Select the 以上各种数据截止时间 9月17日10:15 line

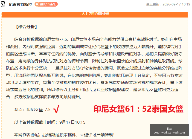click(50, 122)
